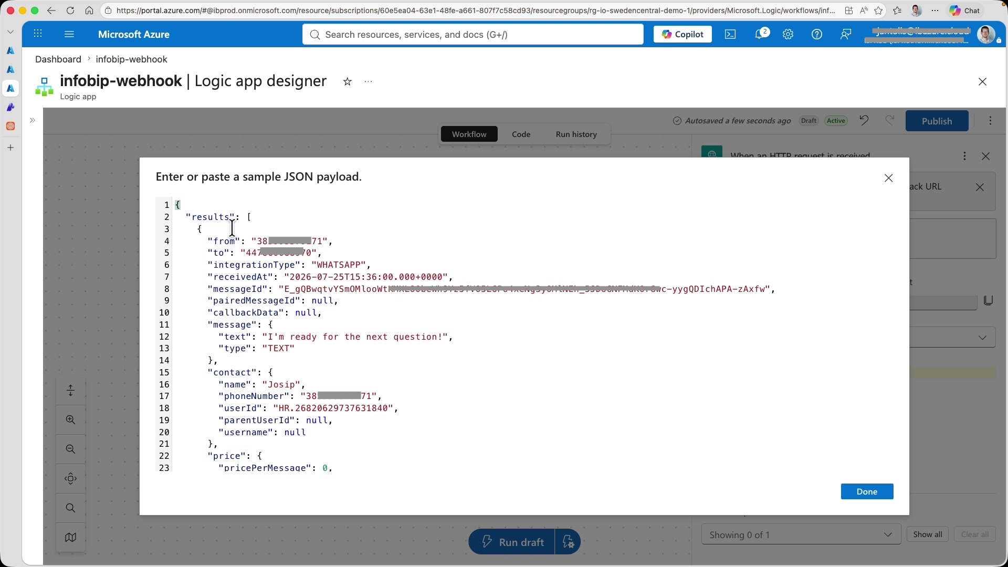Open infobip-webhook breadcrumb link
1008x567 pixels.
pos(131,59)
